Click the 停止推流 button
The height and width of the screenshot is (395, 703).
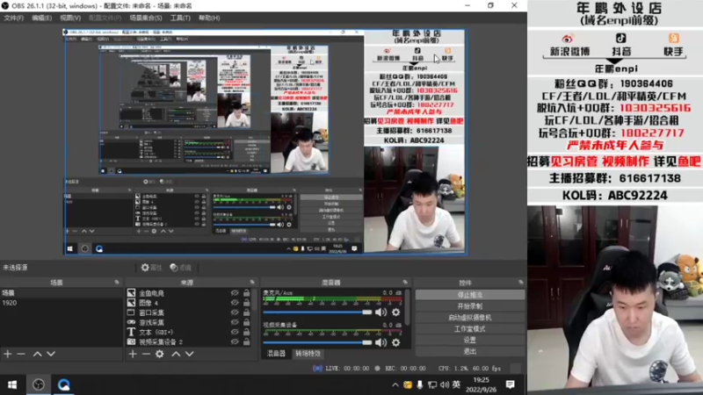470,295
